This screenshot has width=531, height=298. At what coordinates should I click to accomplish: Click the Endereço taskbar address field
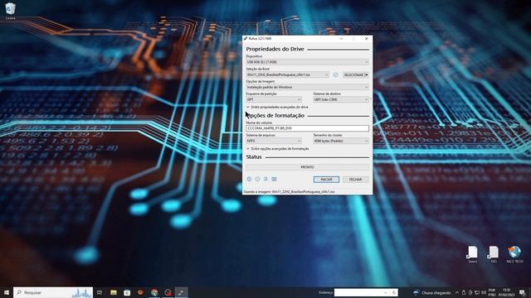359,292
